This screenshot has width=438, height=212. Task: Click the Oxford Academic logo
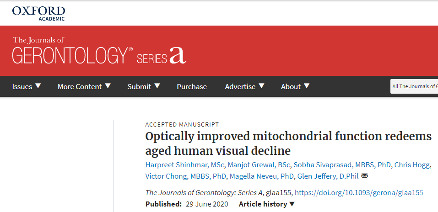click(x=38, y=13)
